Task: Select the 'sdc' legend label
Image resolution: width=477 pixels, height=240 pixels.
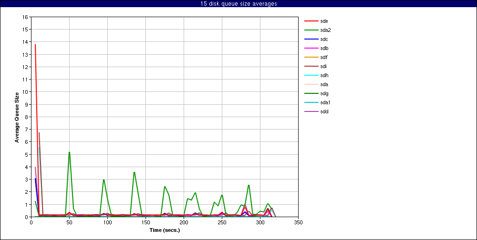Action: [324, 40]
